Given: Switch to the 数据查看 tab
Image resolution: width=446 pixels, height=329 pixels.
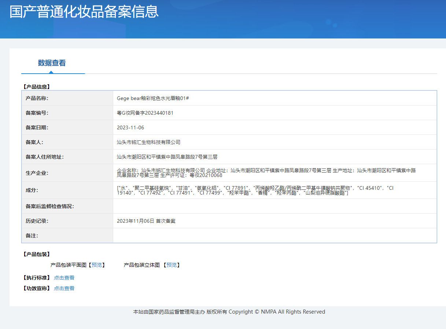Looking at the screenshot, I should click(52, 63).
